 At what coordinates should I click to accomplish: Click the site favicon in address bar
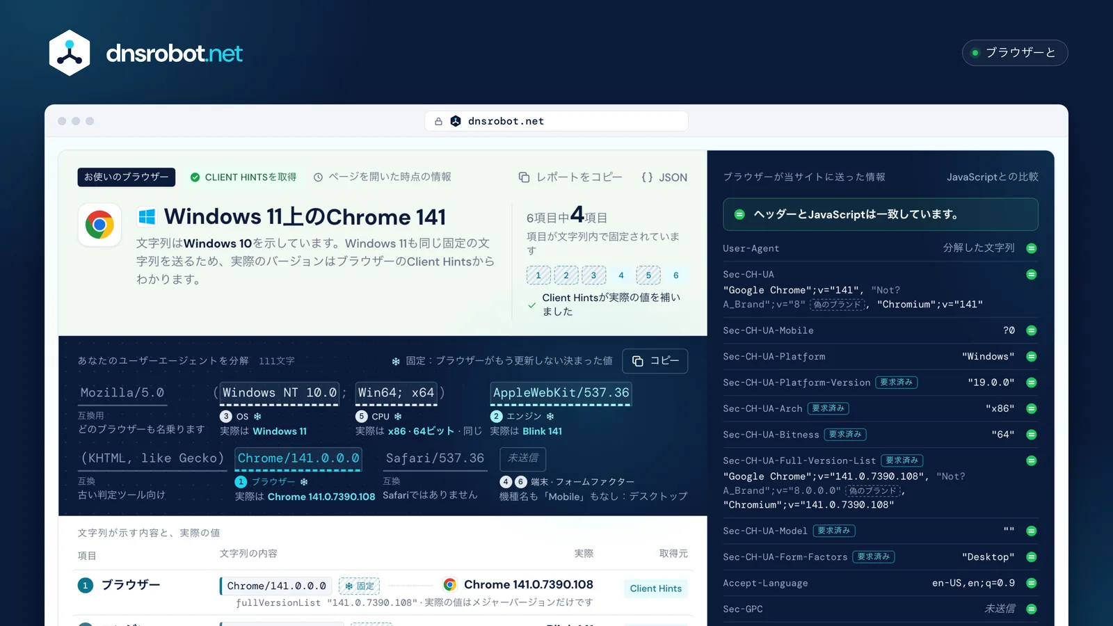point(456,121)
